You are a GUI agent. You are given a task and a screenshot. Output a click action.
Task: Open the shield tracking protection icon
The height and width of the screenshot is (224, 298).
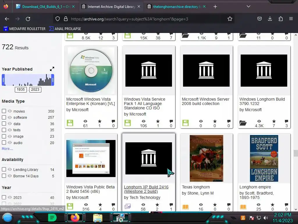coord(58,19)
